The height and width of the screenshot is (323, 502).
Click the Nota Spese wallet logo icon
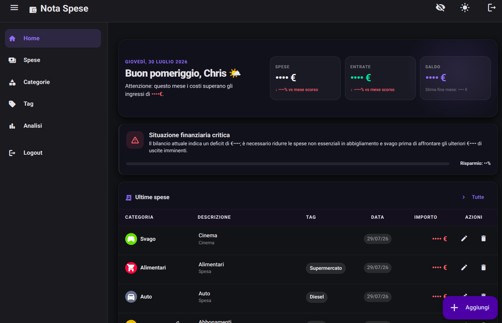33,10
